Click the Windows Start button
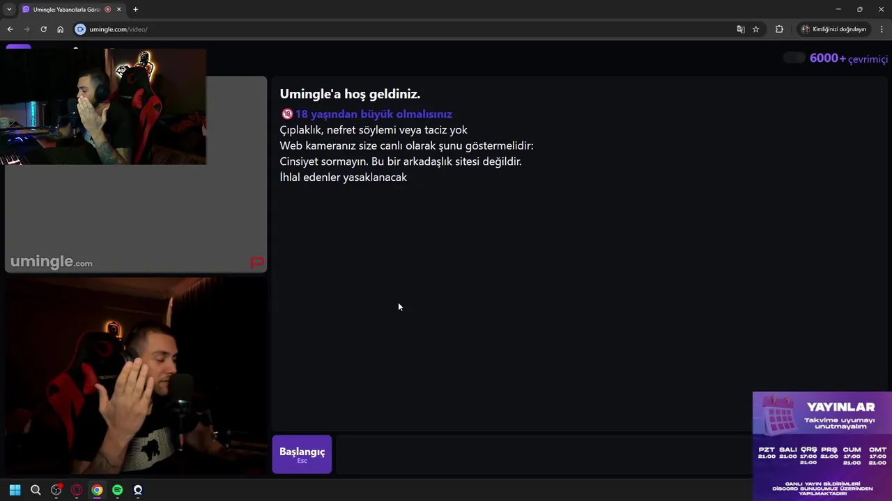This screenshot has width=892, height=501. pos(15,490)
